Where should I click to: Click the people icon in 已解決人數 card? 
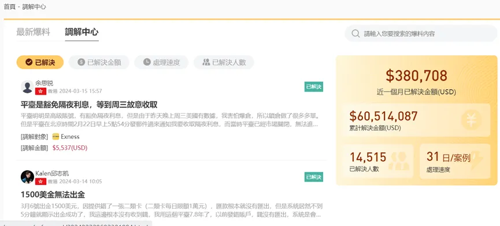pos(399,161)
